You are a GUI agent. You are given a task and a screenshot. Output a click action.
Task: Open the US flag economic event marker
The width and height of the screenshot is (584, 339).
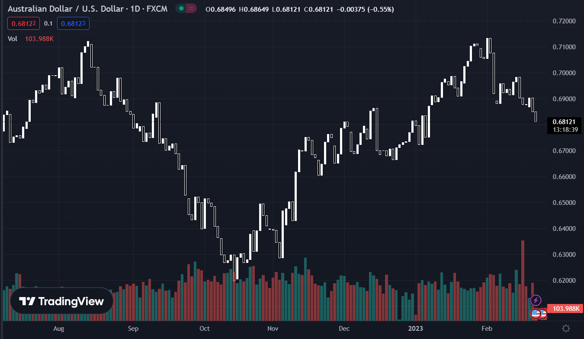pos(536,313)
